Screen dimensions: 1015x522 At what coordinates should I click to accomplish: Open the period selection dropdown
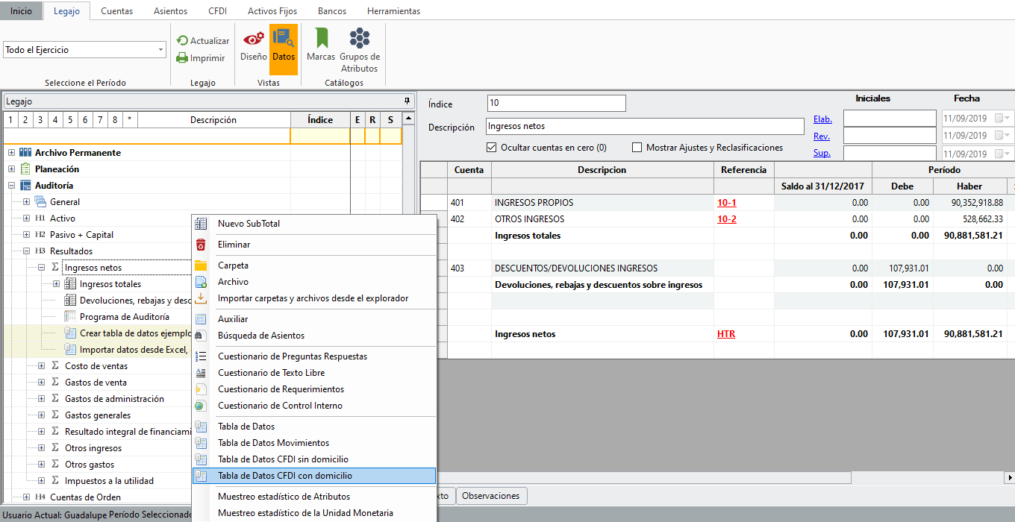(x=161, y=50)
